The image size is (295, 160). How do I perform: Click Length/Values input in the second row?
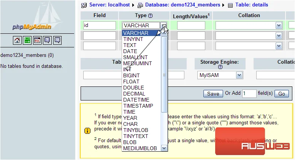point(191,36)
